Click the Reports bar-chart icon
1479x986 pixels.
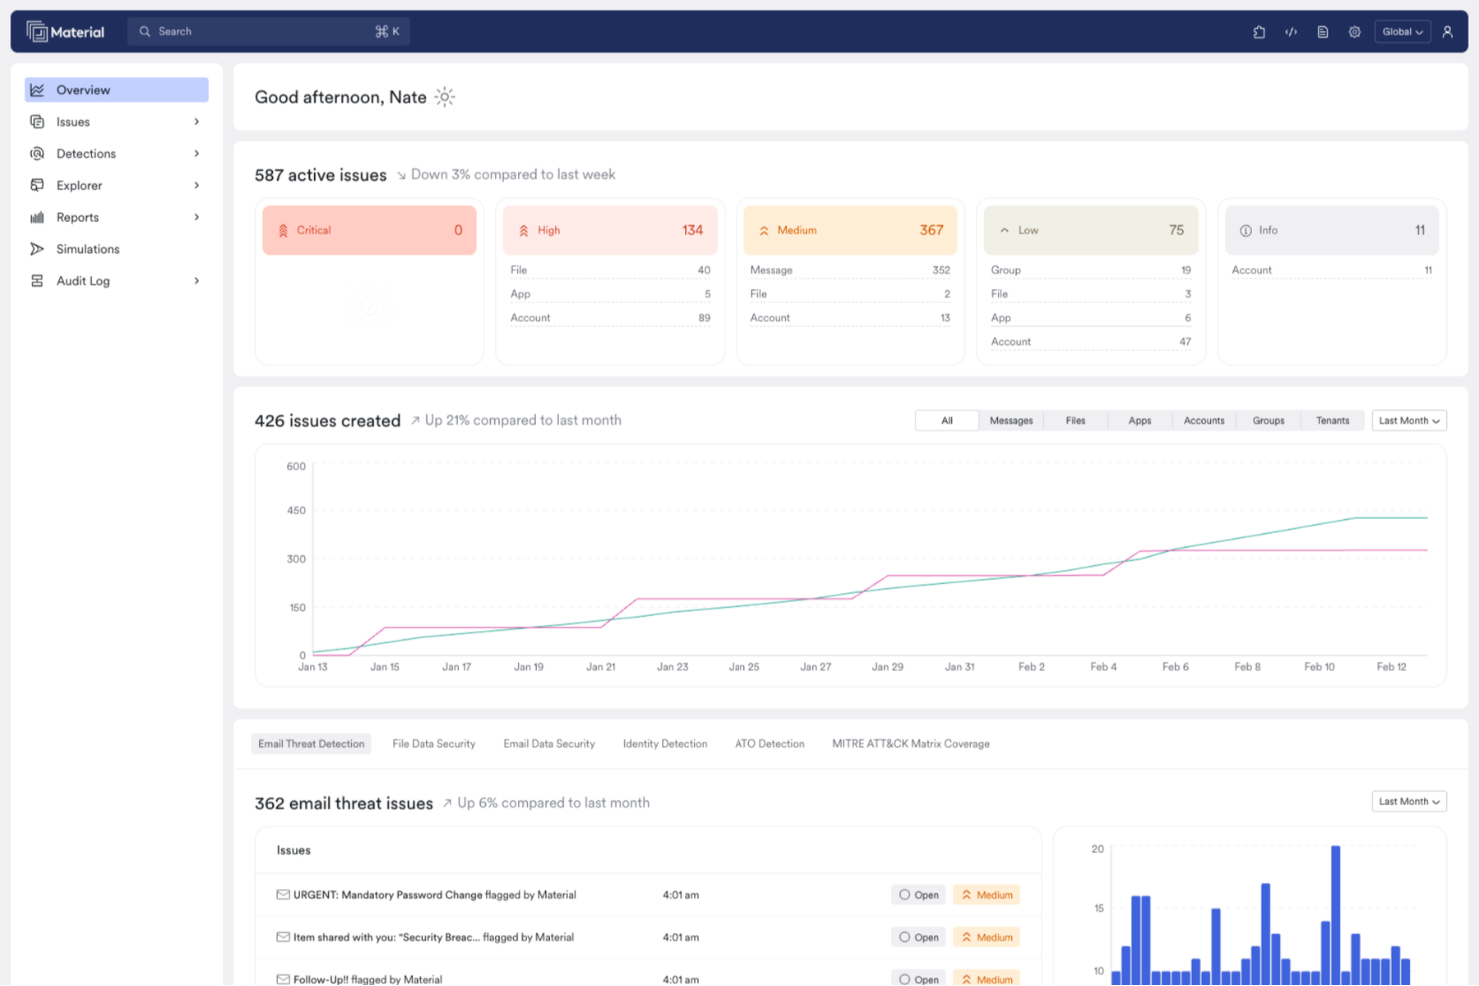pyautogui.click(x=37, y=217)
